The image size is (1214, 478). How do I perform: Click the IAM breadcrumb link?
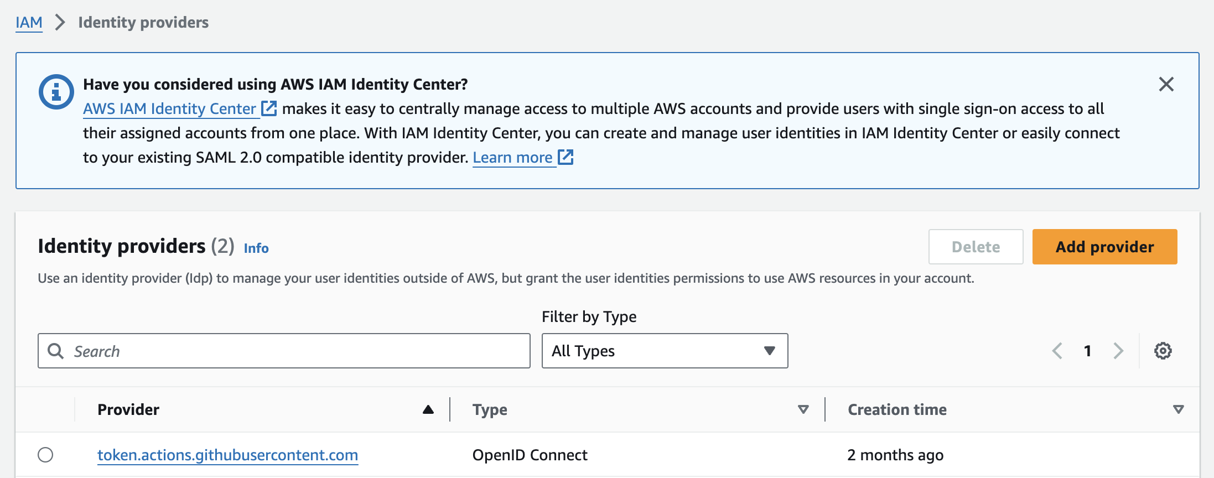tap(29, 22)
